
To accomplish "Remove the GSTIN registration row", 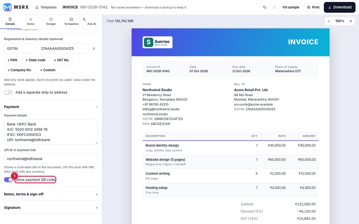I will [94, 48].
